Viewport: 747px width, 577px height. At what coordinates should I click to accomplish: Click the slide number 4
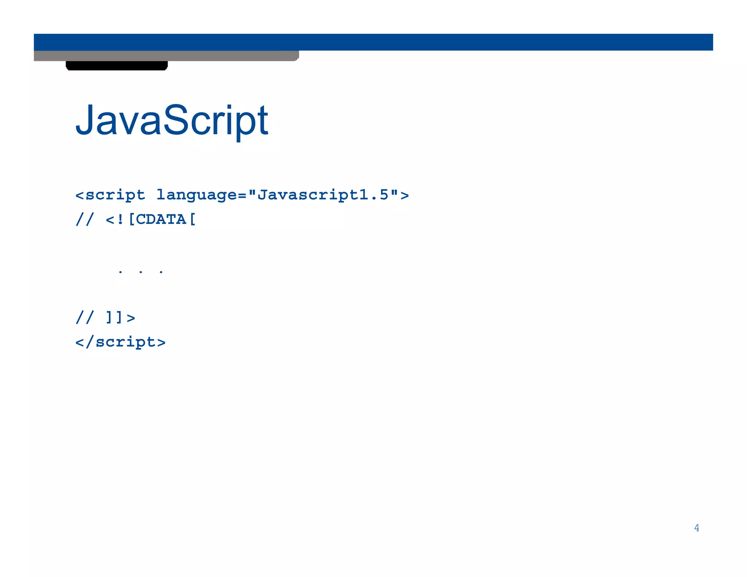[697, 528]
